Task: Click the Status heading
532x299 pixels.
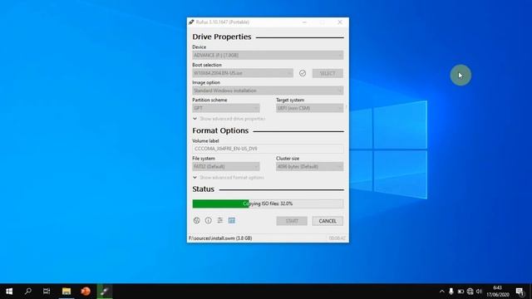Action: [x=203, y=189]
